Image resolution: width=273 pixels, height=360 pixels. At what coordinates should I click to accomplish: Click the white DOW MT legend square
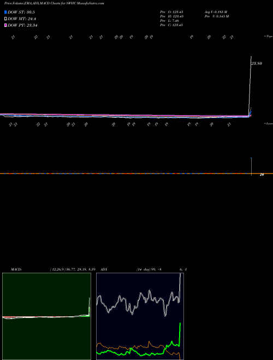pos(5,19)
